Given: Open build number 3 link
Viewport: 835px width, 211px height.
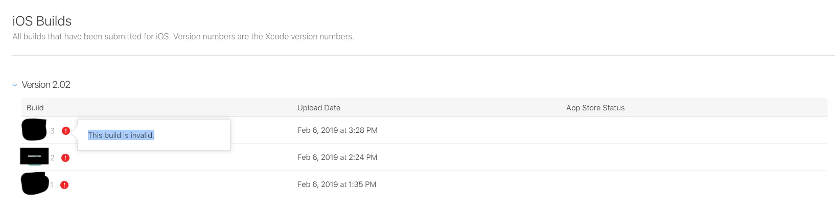Looking at the screenshot, I should (52, 131).
